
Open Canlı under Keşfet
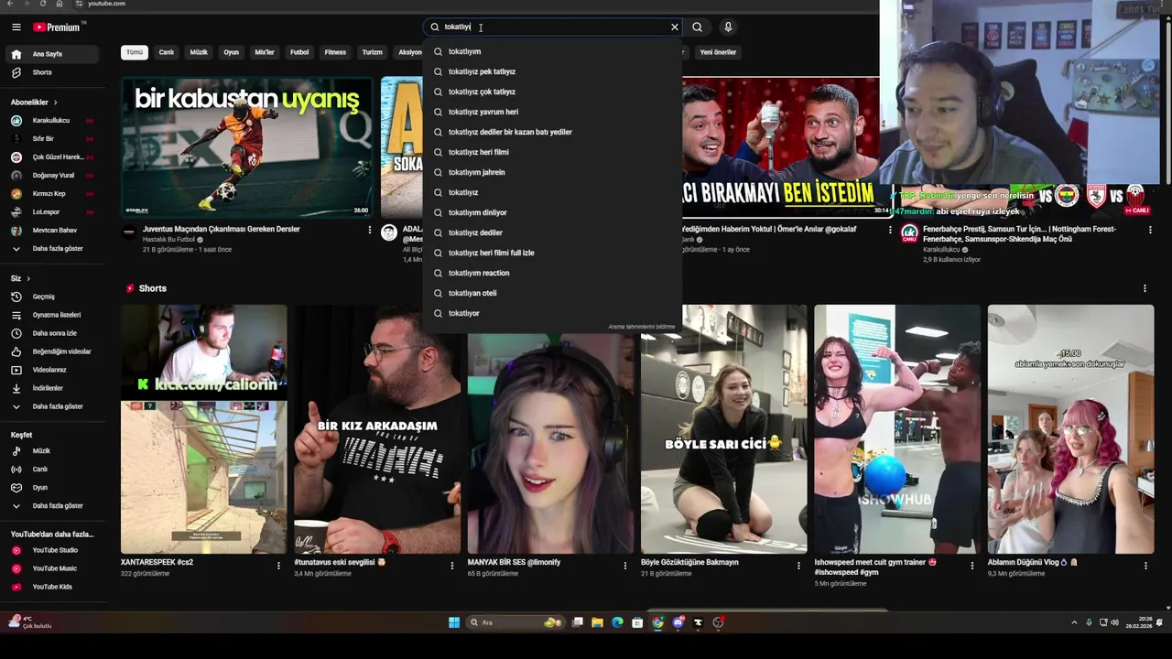pyautogui.click(x=50, y=470)
